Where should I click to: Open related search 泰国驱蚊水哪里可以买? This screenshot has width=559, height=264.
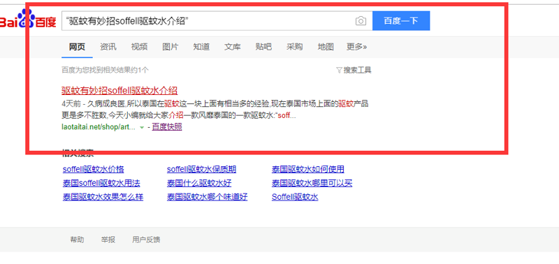point(312,183)
